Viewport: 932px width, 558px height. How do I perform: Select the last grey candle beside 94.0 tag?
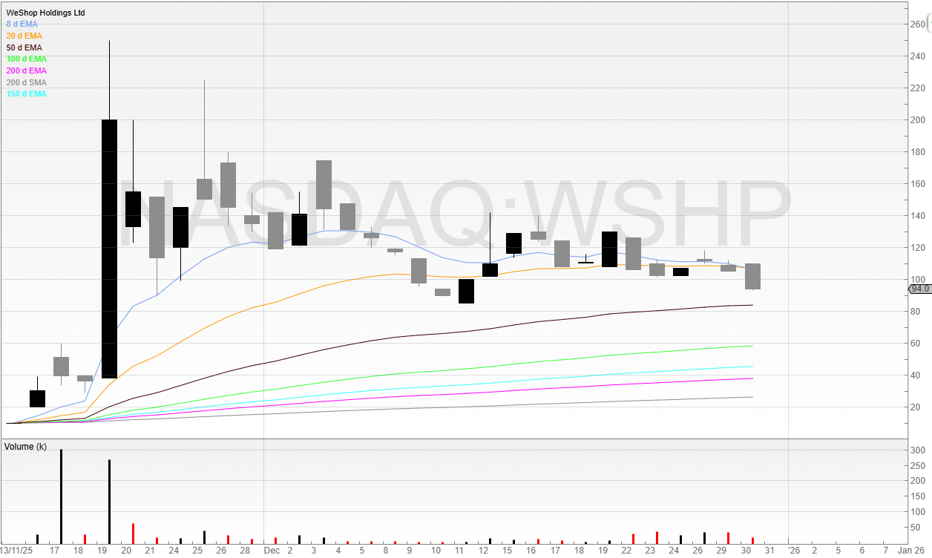[752, 276]
